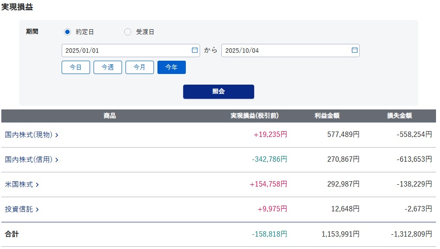Set the period to 今日
The height and width of the screenshot is (249, 440).
pyautogui.click(x=76, y=67)
